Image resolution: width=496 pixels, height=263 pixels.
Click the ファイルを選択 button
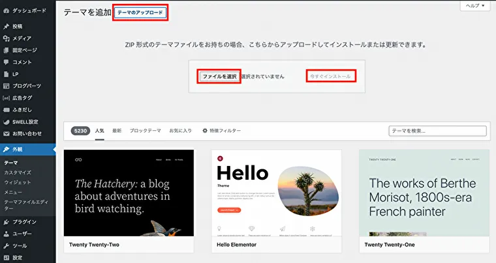[x=219, y=77]
